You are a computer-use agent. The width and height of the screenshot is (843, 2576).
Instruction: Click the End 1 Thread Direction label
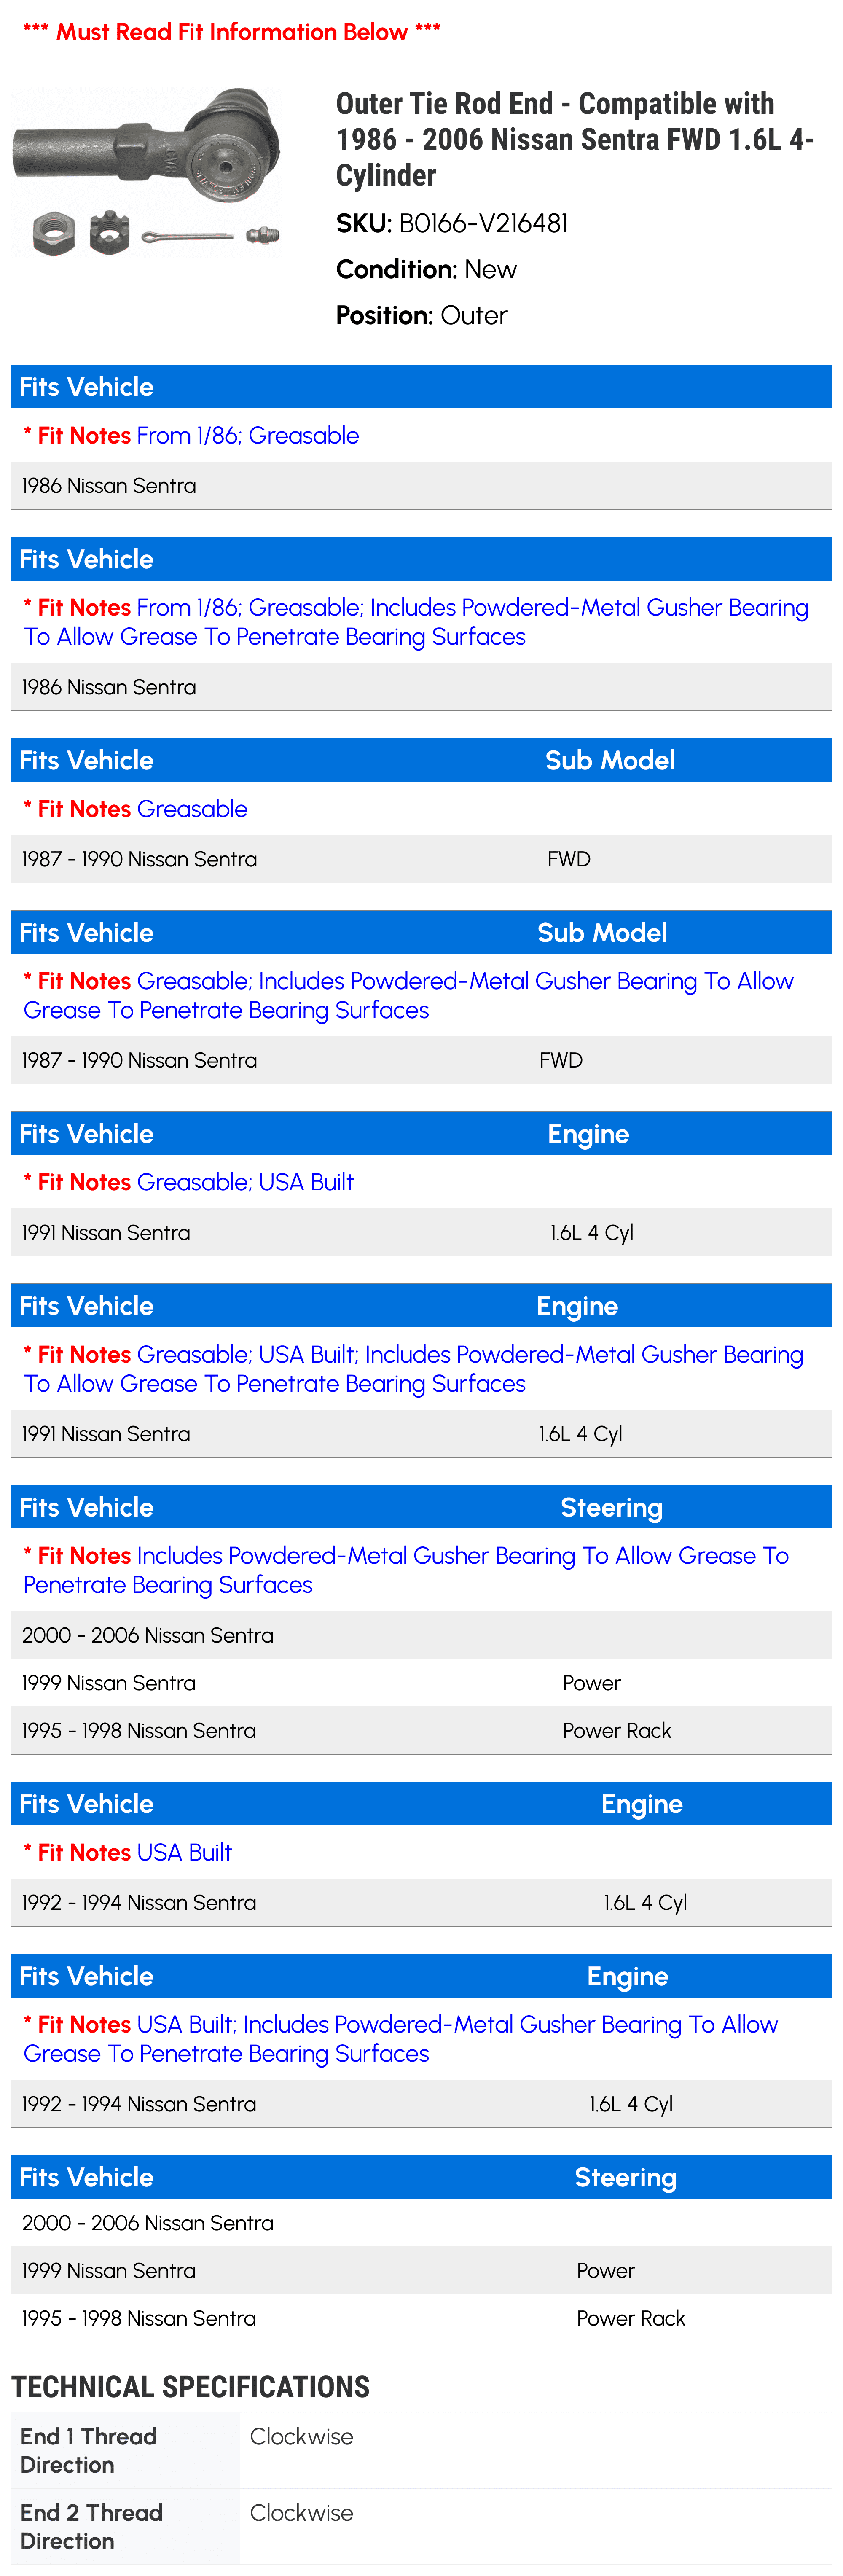(88, 2450)
